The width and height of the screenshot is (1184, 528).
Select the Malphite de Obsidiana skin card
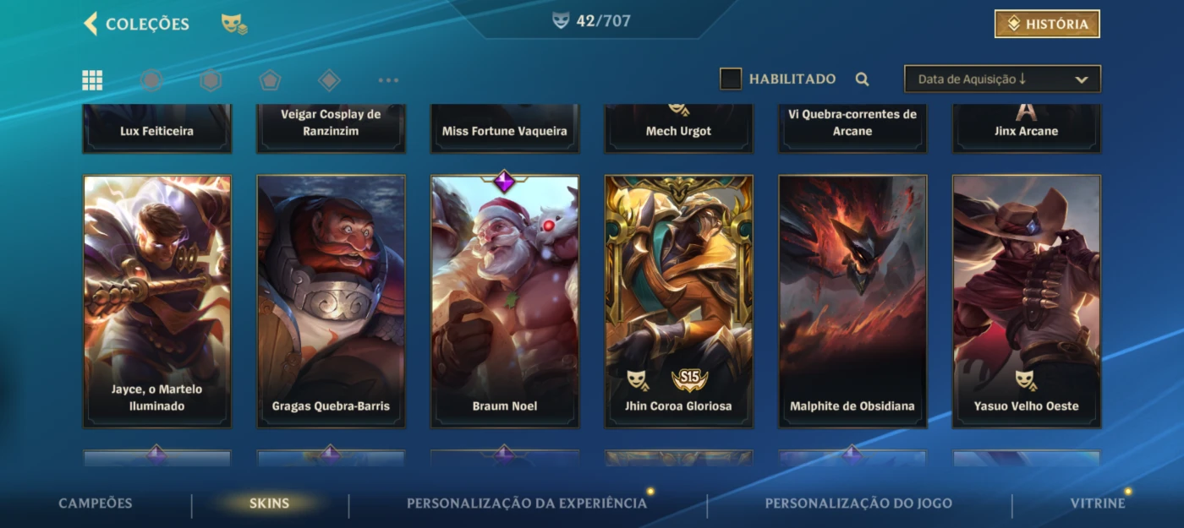852,301
